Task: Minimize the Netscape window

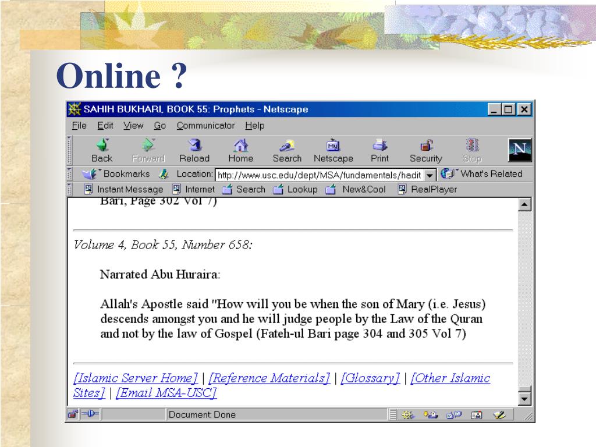Action: 494,109
